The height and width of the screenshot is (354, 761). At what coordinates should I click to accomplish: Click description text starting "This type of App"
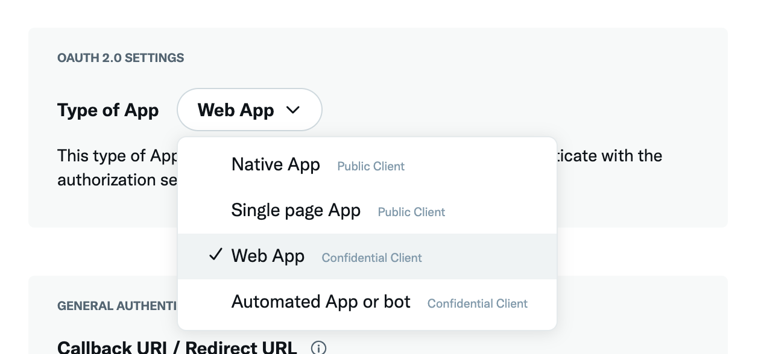click(117, 156)
